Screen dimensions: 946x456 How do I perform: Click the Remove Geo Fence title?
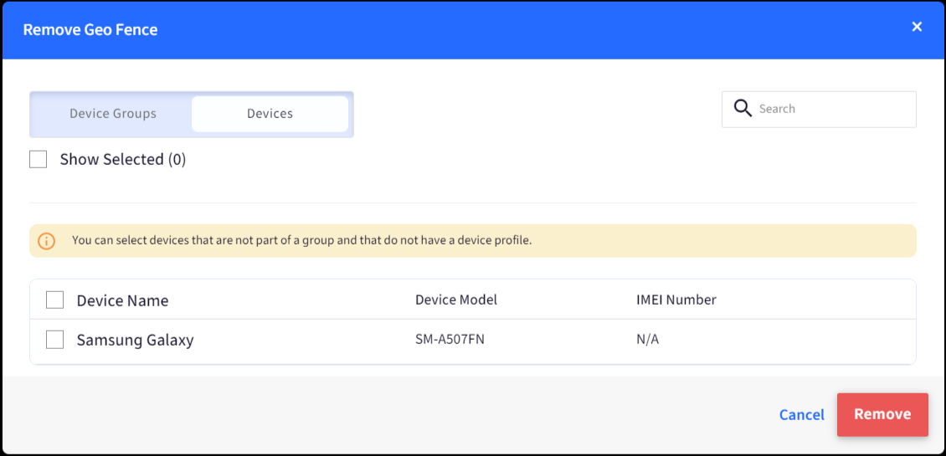click(x=90, y=29)
